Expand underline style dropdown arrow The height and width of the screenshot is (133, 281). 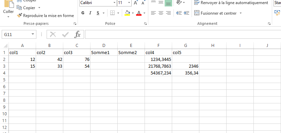103,13
